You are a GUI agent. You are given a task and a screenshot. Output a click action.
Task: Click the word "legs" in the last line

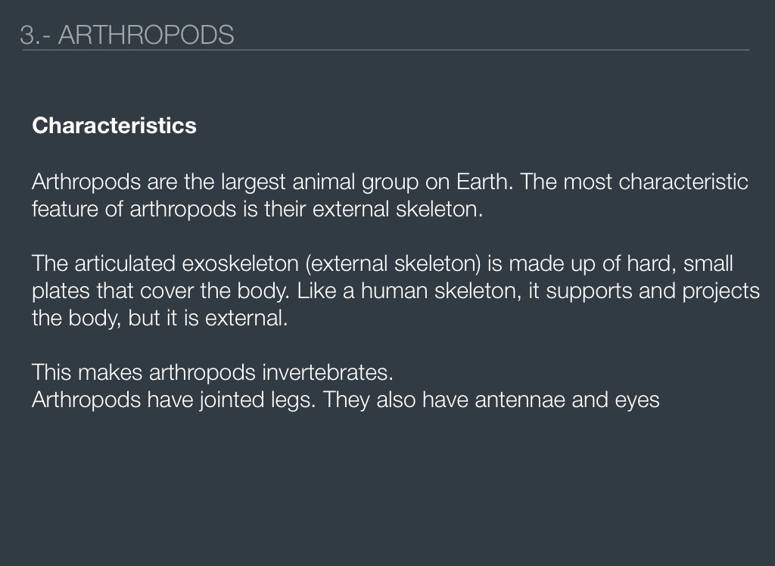pyautogui.click(x=291, y=400)
